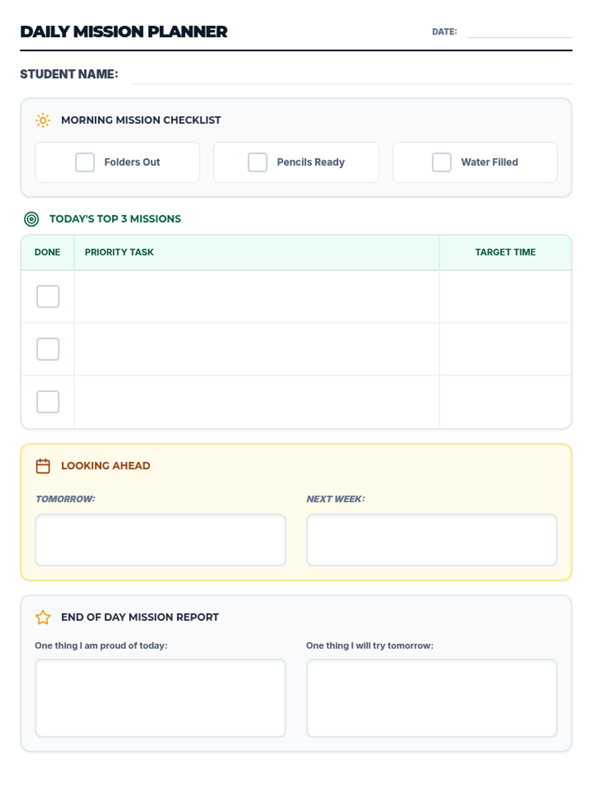Click the sun icon beside Morning Mission Checklist
This screenshot has height=790, width=592.
tap(43, 120)
